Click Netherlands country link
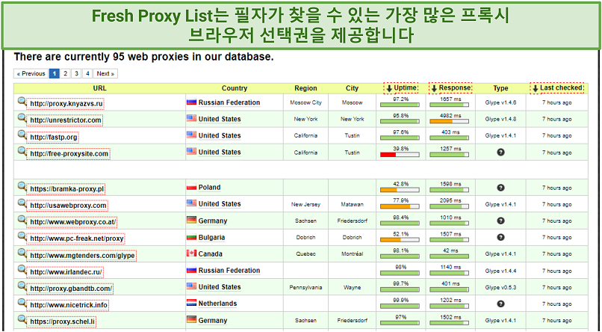 click(x=217, y=304)
